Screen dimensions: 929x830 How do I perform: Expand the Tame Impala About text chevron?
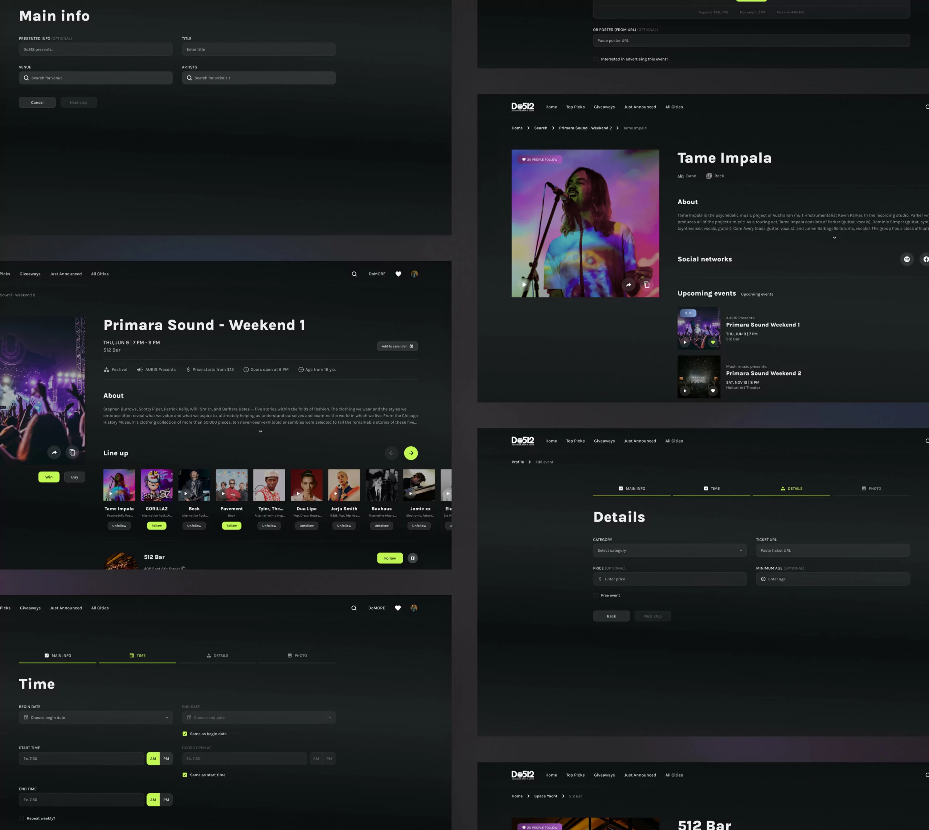pos(834,238)
